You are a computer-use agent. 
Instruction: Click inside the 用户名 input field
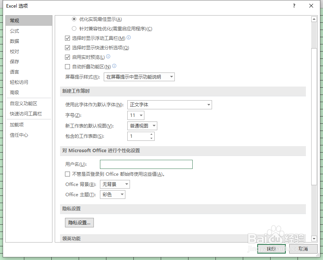[x=146, y=164]
